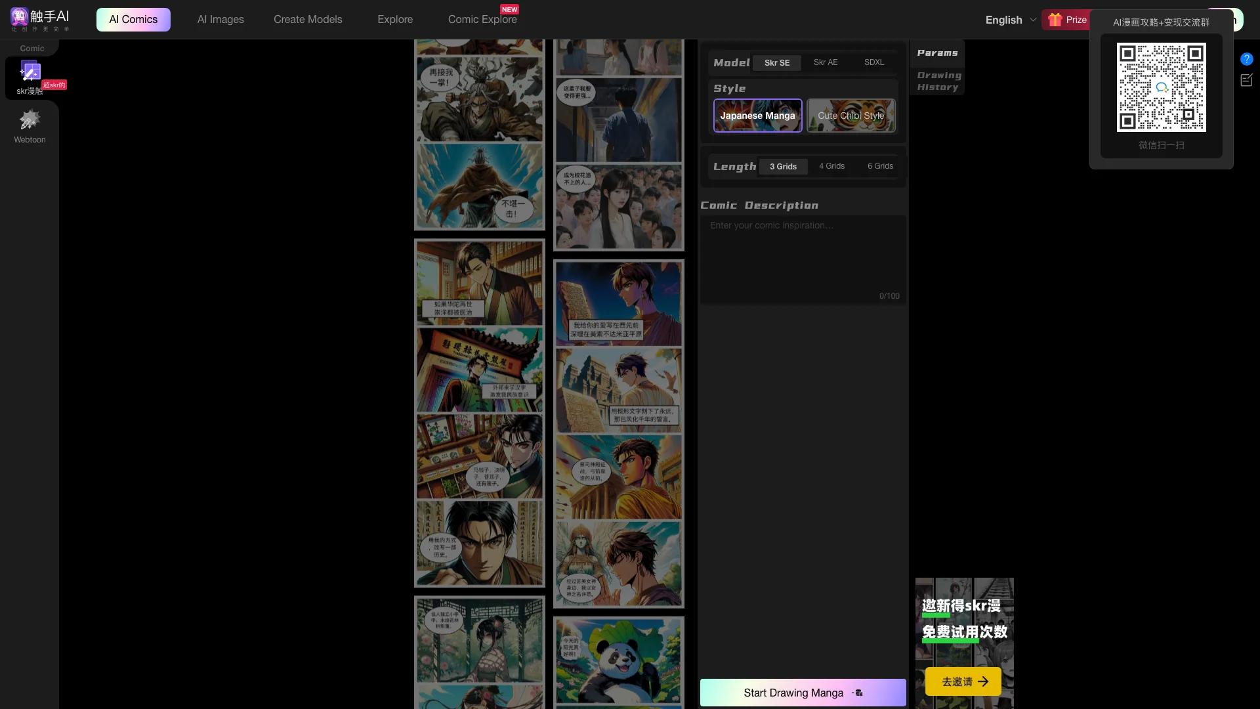The width and height of the screenshot is (1260, 709).
Task: Click the blue help question mark icon
Action: [1247, 59]
